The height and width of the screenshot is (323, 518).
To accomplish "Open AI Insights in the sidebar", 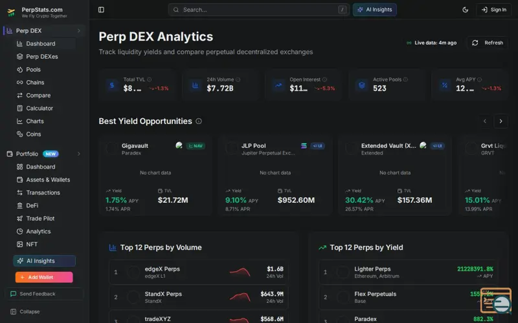I will coord(44,261).
